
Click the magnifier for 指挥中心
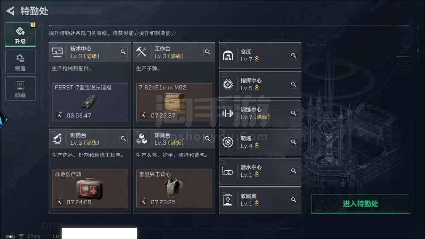[294, 84]
